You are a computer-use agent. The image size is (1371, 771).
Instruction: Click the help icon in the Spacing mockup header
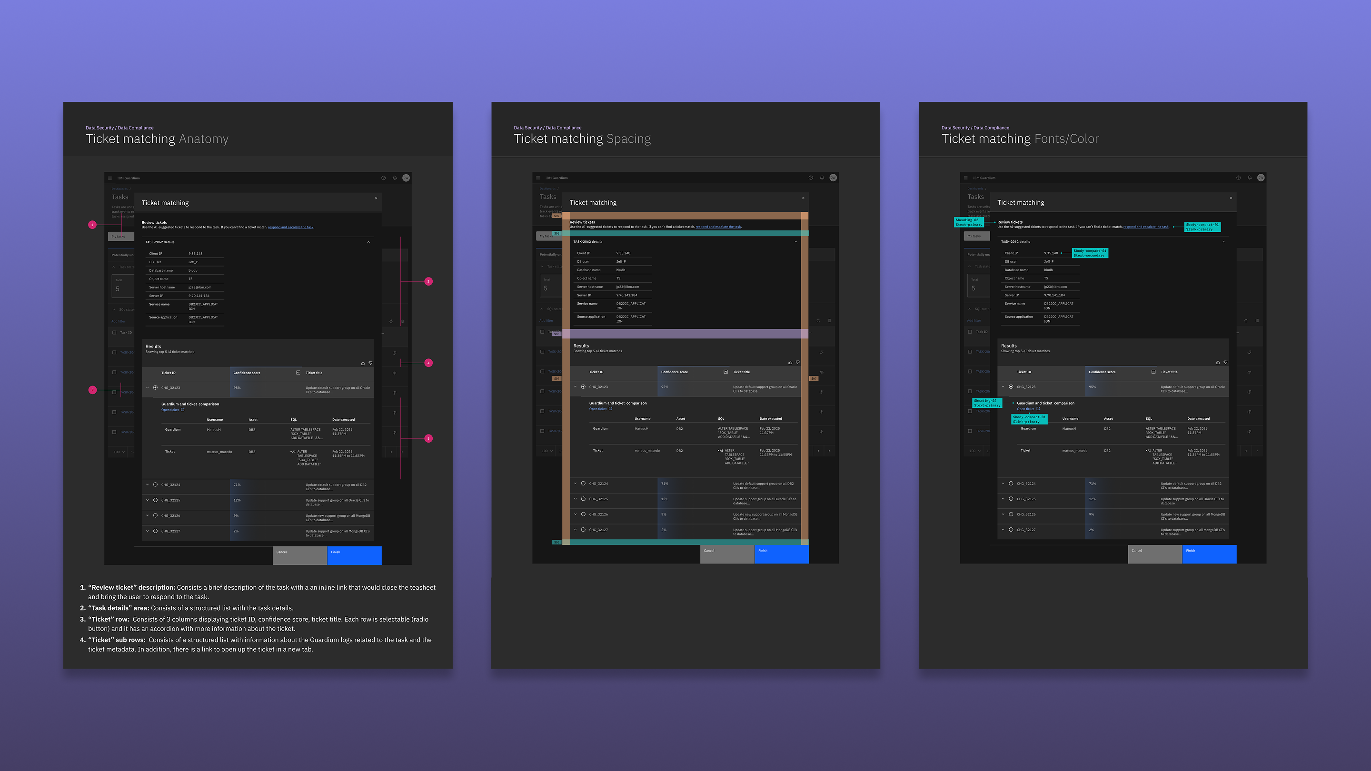811,178
